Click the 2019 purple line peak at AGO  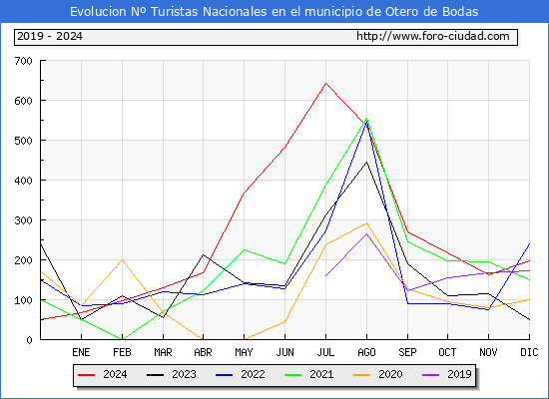[366, 233]
